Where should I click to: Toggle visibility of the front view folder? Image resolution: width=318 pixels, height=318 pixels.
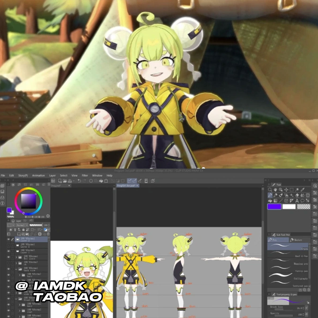click(8, 299)
